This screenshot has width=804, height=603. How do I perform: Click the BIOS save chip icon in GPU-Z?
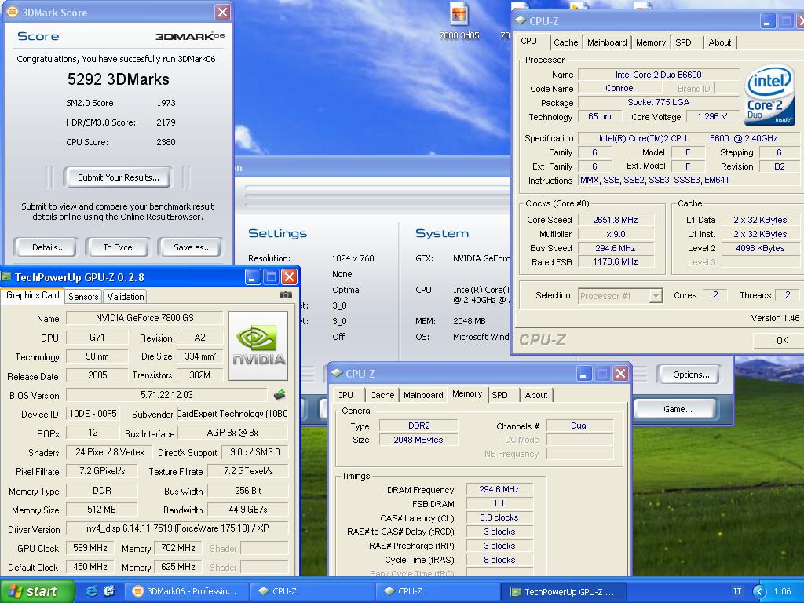click(280, 394)
